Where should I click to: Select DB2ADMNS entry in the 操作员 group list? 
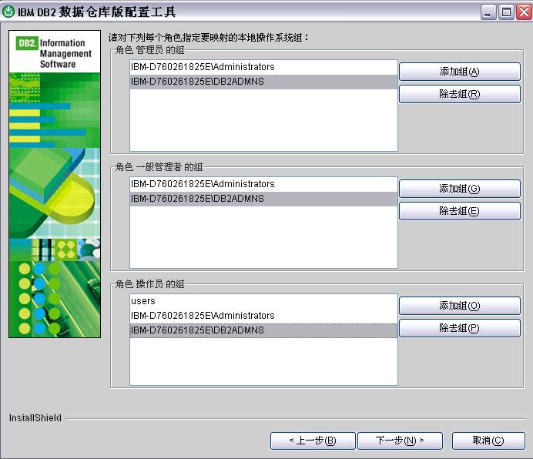pos(263,330)
